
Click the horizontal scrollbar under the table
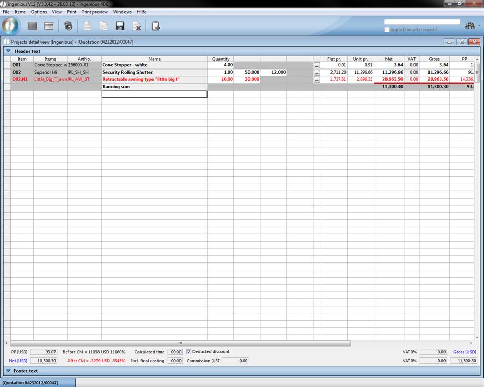(180, 343)
